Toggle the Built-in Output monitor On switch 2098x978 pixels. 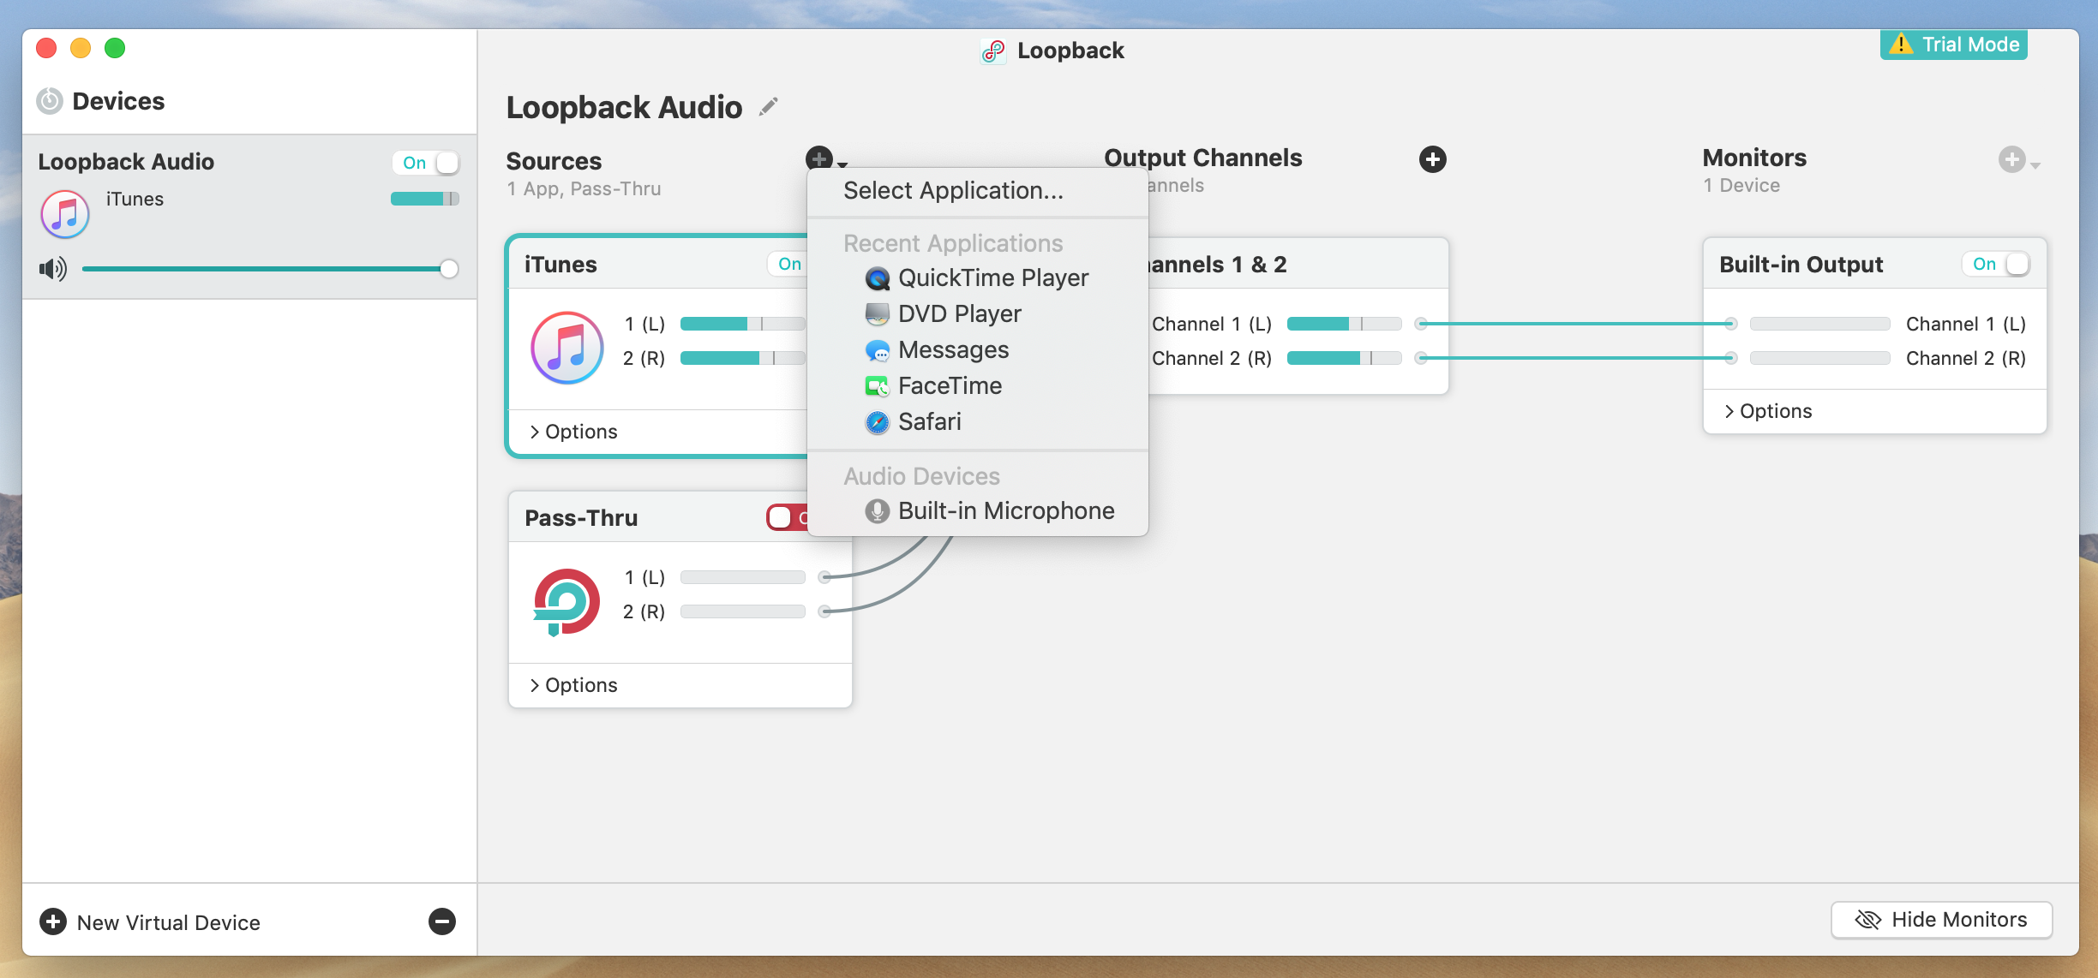[1996, 264]
